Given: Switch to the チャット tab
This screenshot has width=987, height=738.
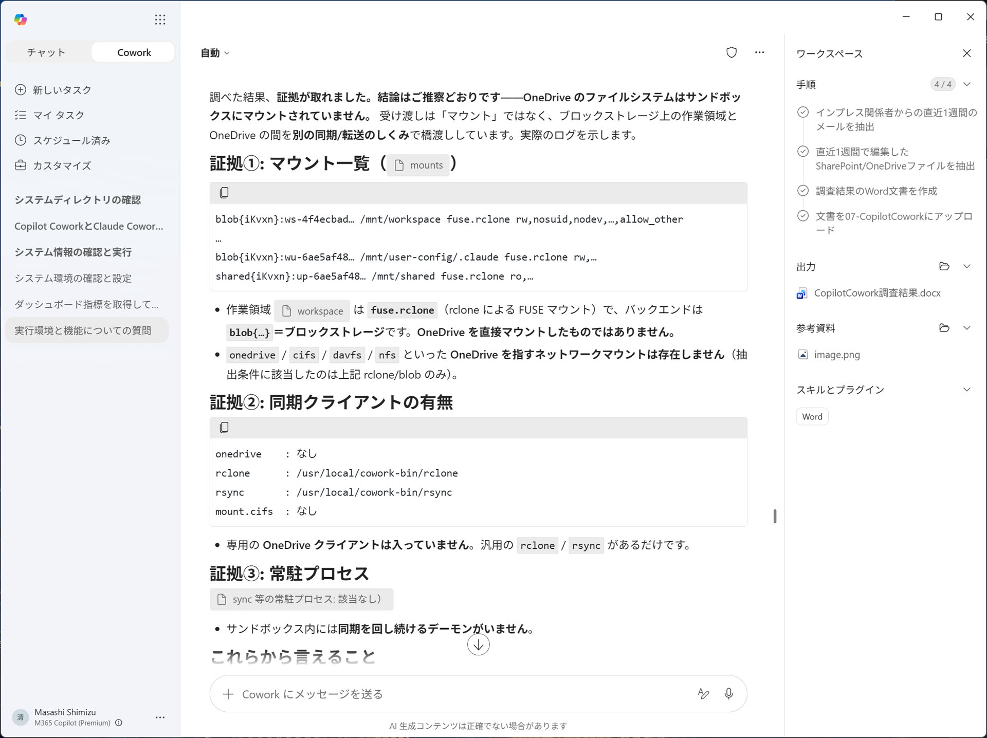Looking at the screenshot, I should pyautogui.click(x=46, y=52).
